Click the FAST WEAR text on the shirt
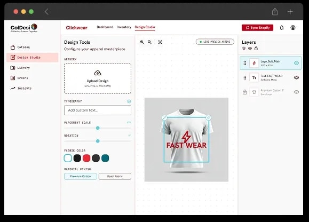Screen dimensions: 309x222 (186, 145)
